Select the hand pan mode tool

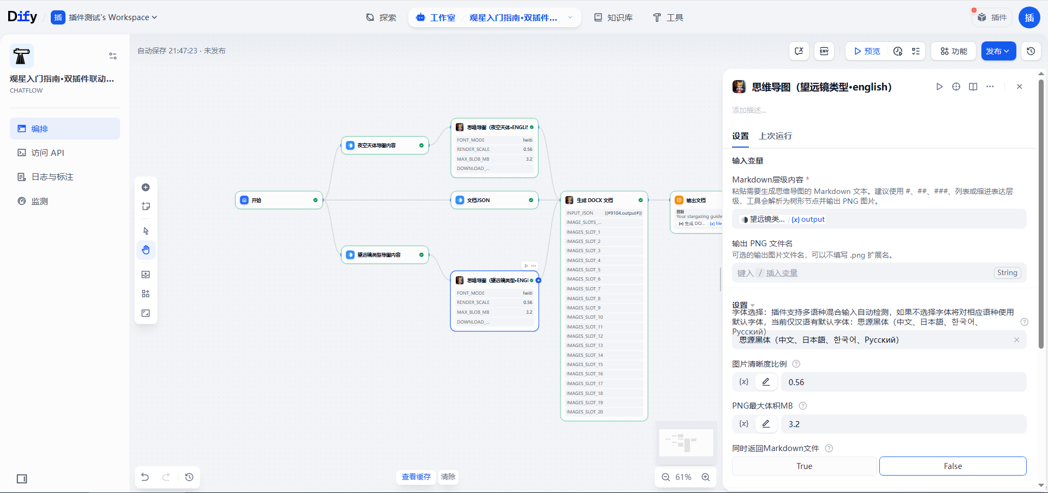pos(146,250)
